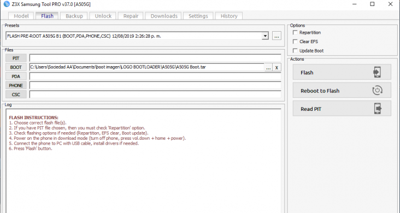
Task: Select the Repair tab
Action: [x=131, y=16]
